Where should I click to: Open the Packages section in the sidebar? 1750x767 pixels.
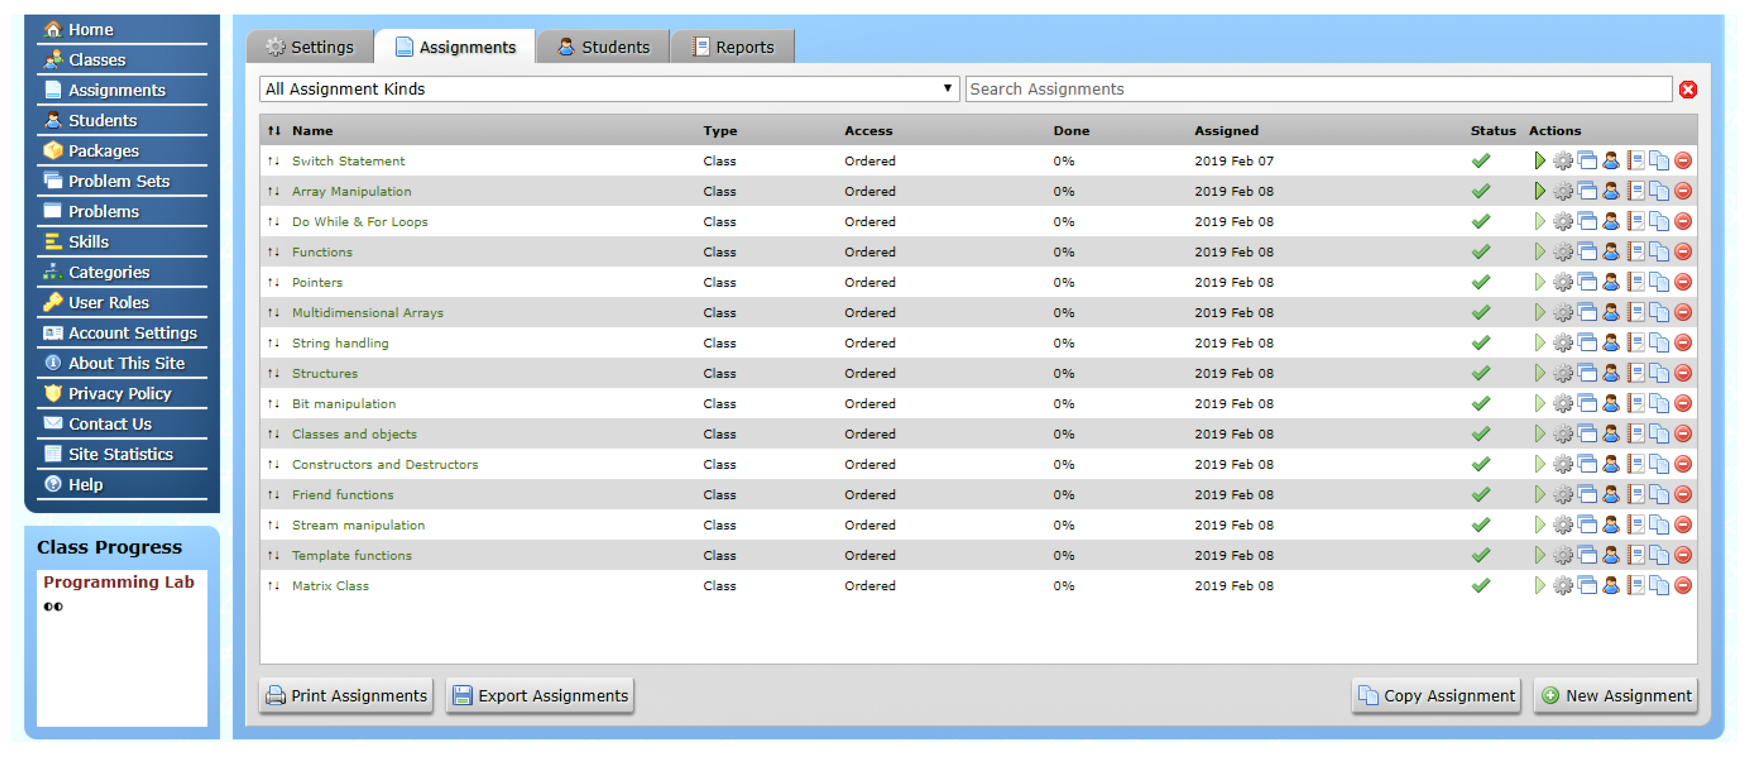tap(103, 150)
